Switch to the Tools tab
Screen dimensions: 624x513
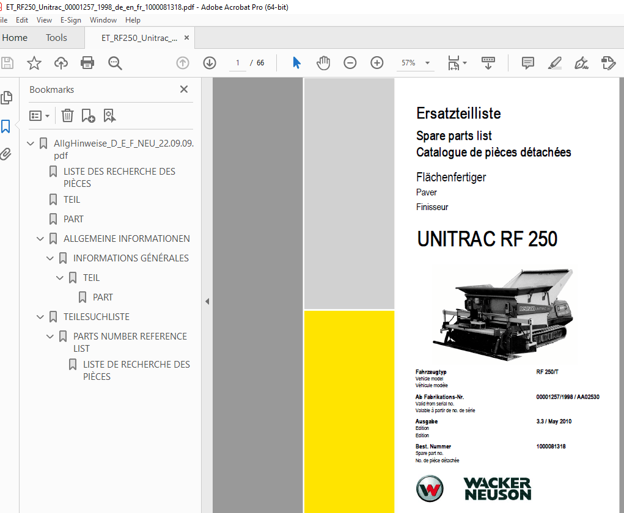coord(56,37)
